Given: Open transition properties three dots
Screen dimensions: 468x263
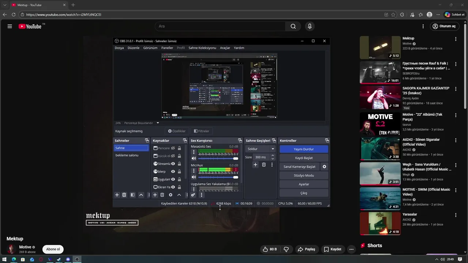Looking at the screenshot, I should pyautogui.click(x=272, y=165).
